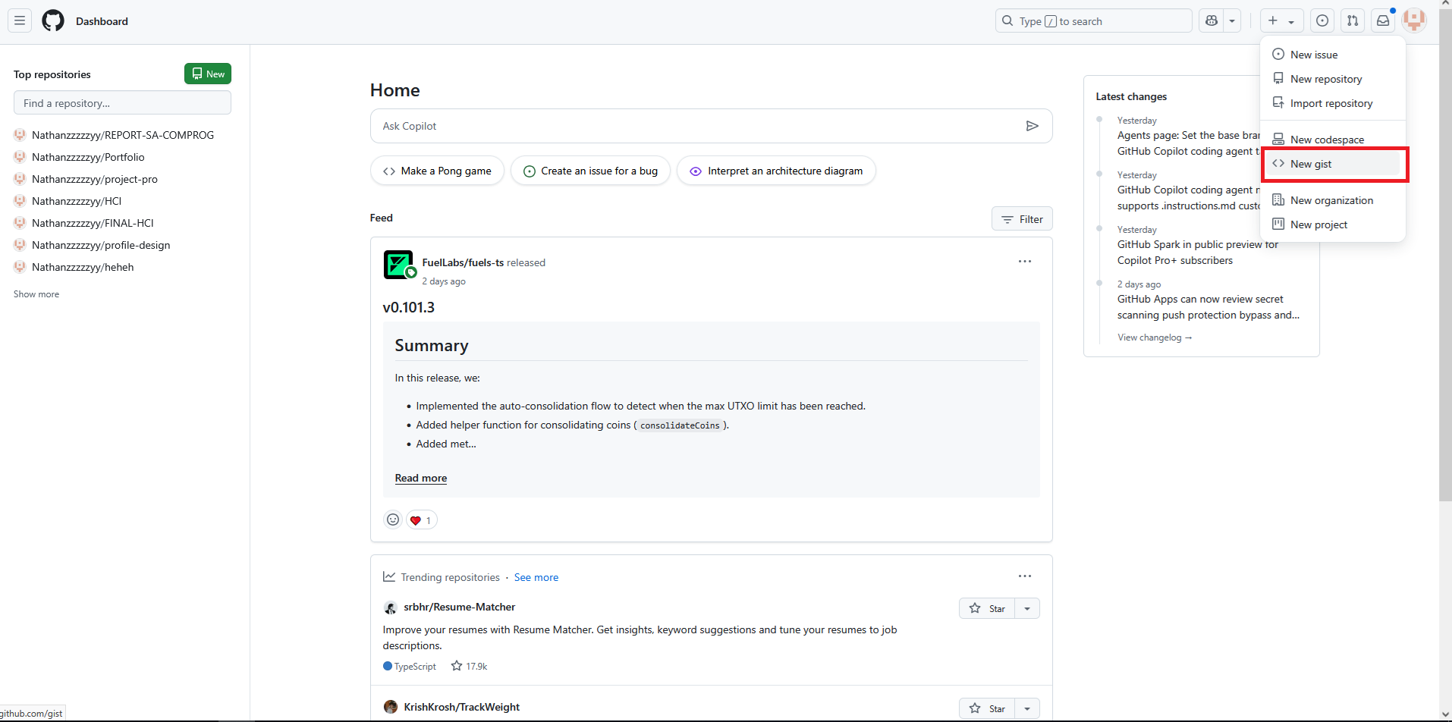
Task: Send the Ask Copilot prompt arrow
Action: (x=1032, y=126)
